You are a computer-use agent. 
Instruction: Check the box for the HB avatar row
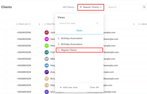coord(6,65)
